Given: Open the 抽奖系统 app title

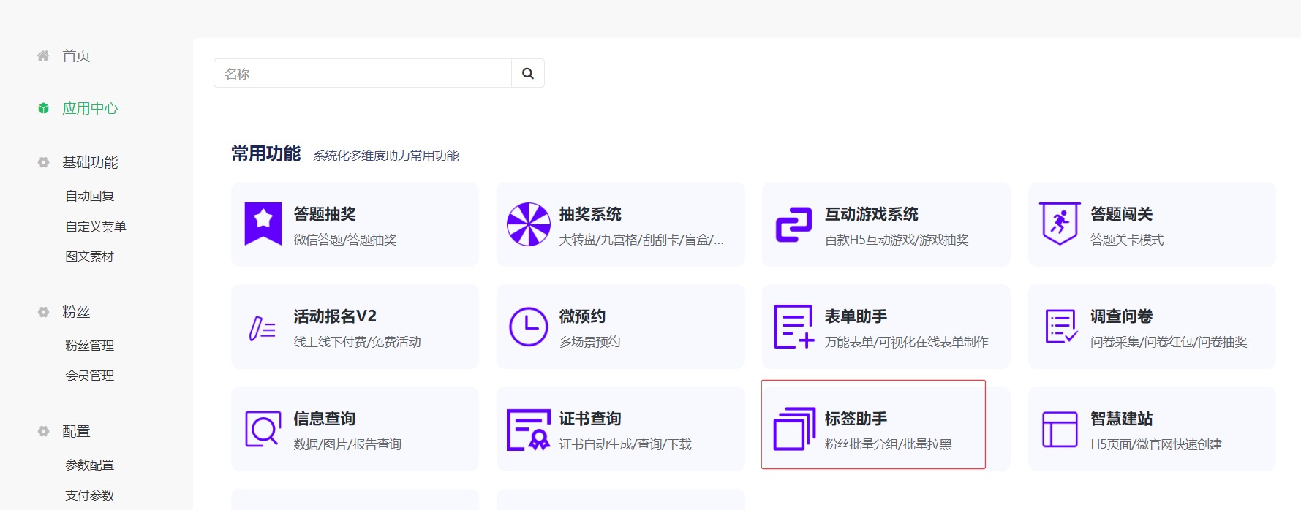Looking at the screenshot, I should tap(590, 214).
